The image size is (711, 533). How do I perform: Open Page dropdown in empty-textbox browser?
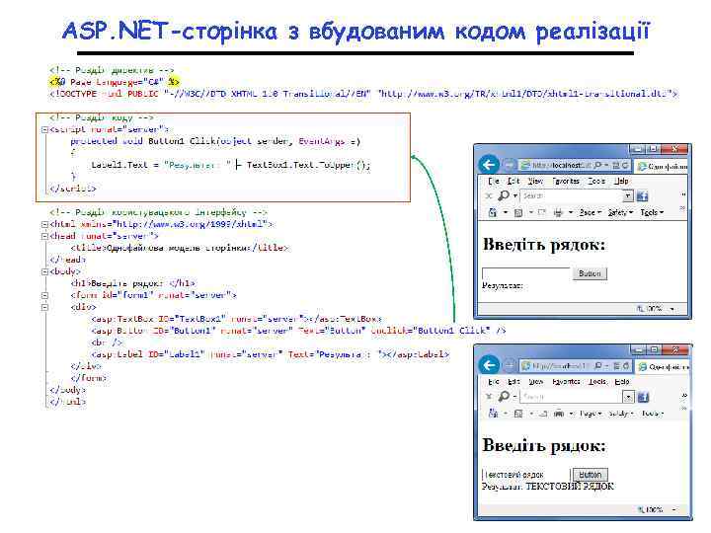point(590,212)
